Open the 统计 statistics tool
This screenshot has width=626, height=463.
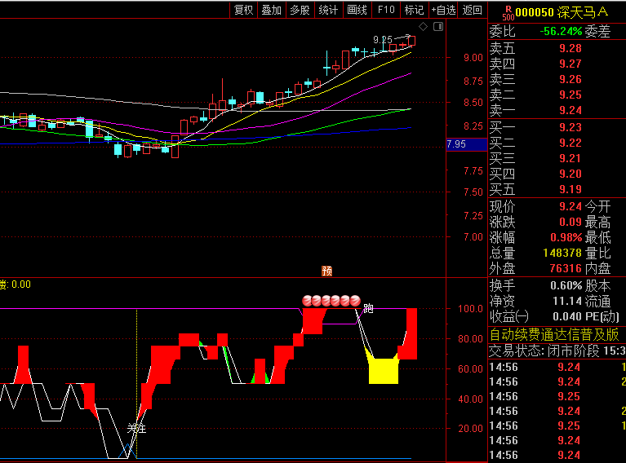tap(328, 10)
